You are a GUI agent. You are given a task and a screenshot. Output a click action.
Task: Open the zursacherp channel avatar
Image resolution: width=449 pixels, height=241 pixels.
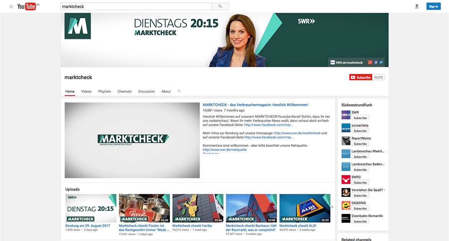[x=346, y=128]
